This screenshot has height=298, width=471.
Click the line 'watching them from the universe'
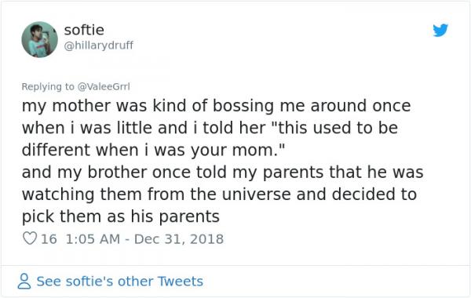point(219,194)
